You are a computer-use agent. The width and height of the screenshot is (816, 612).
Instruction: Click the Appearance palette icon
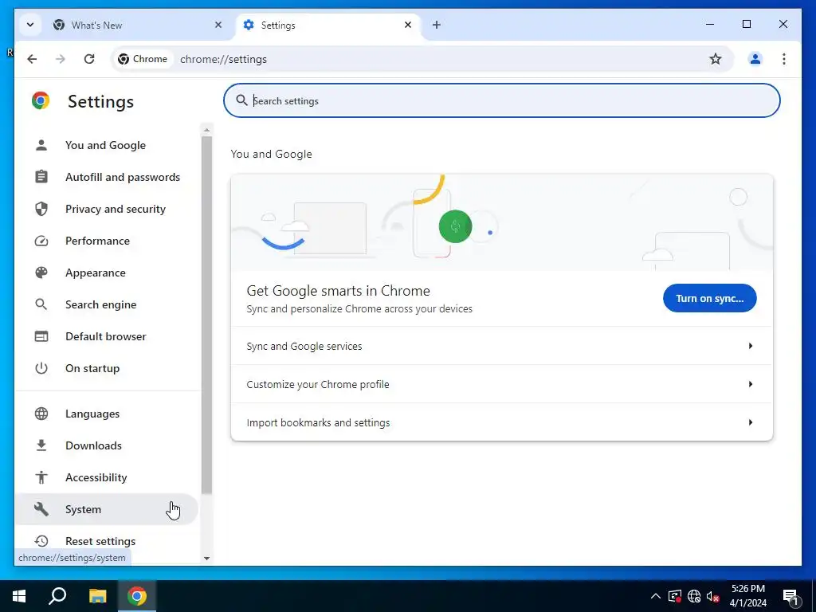41,273
